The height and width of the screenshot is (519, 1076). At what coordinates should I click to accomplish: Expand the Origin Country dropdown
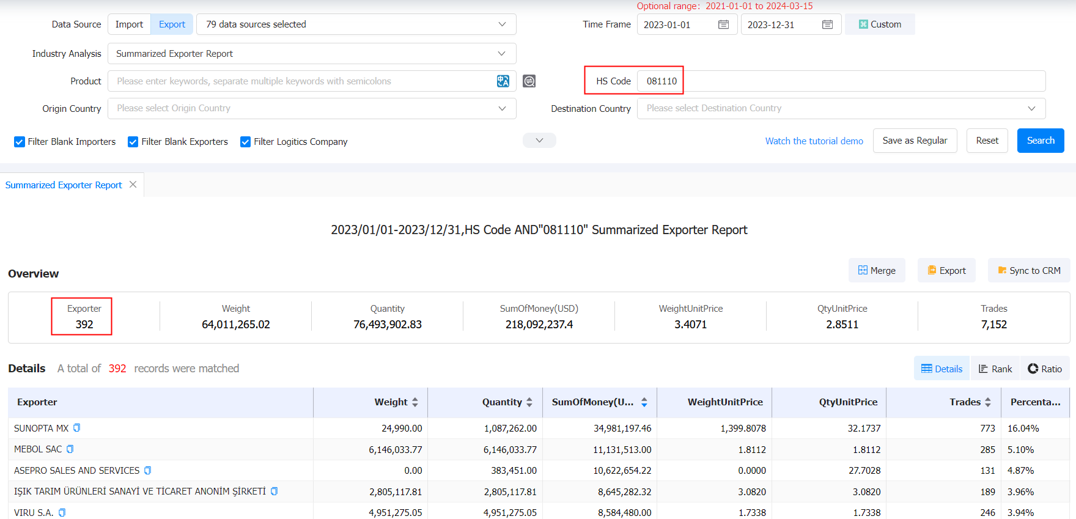point(312,108)
